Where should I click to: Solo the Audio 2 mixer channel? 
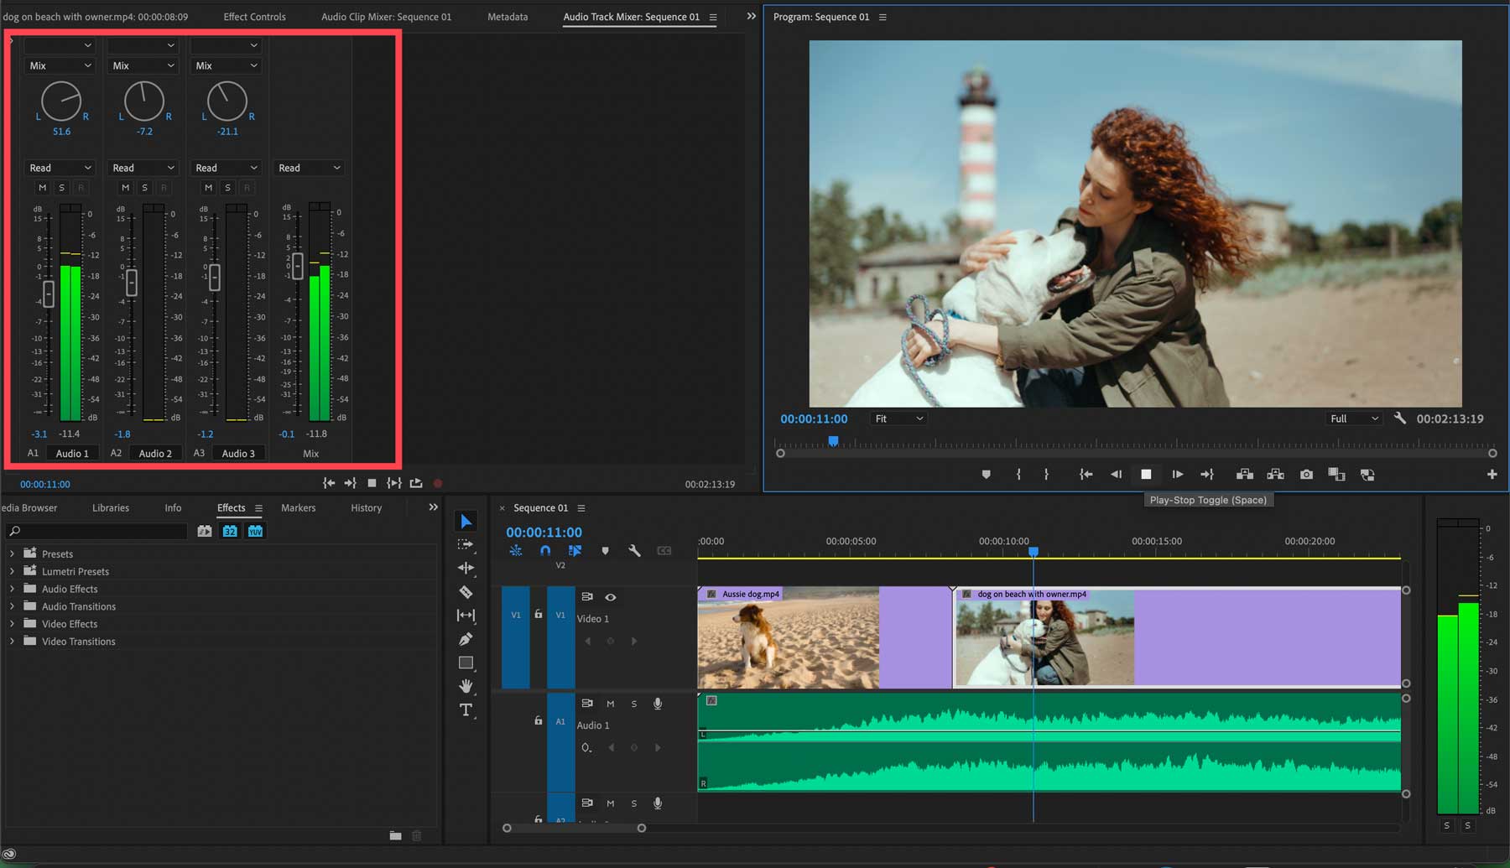[144, 188]
